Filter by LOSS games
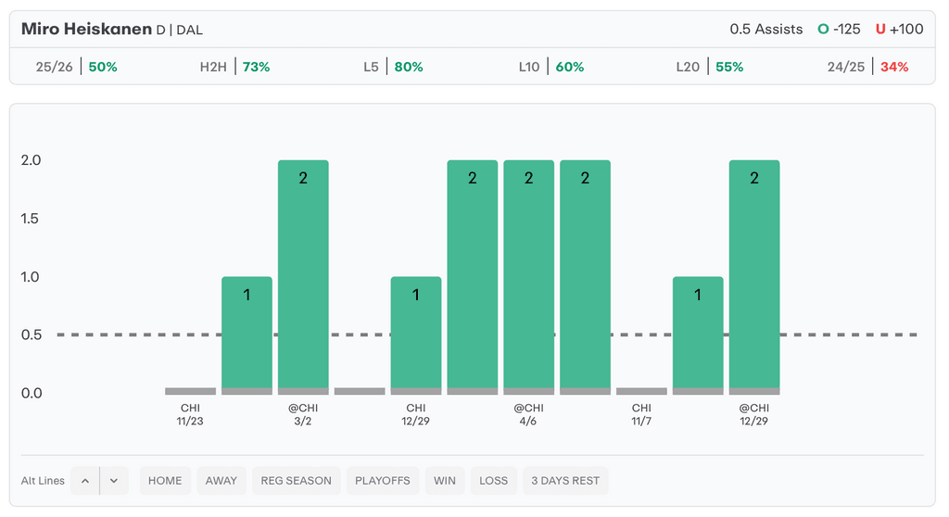The width and height of the screenshot is (949, 517). coord(493,481)
